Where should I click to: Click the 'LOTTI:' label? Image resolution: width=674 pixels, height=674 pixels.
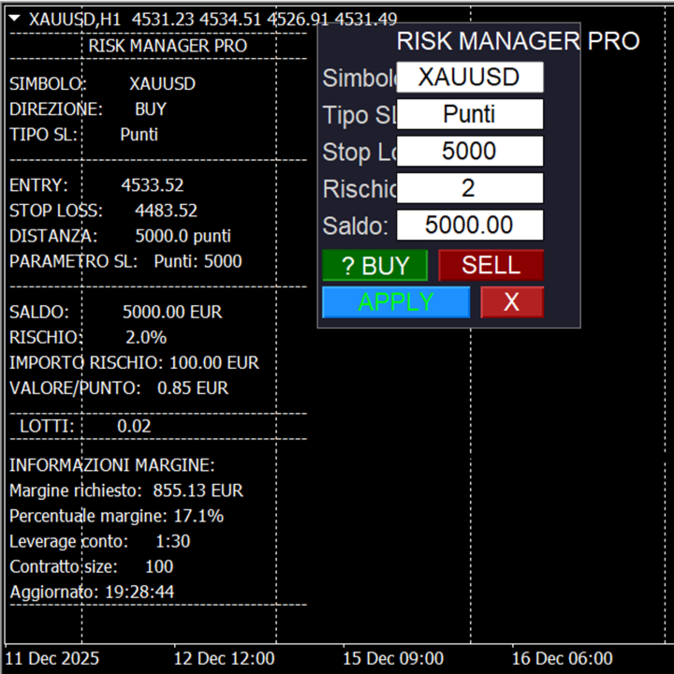tap(47, 427)
